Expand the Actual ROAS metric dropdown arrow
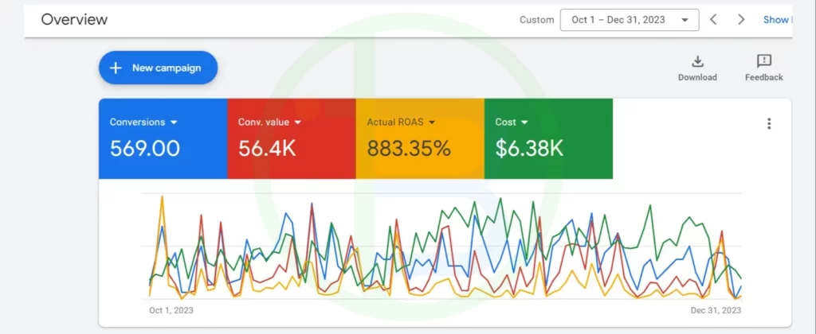 [x=432, y=122]
